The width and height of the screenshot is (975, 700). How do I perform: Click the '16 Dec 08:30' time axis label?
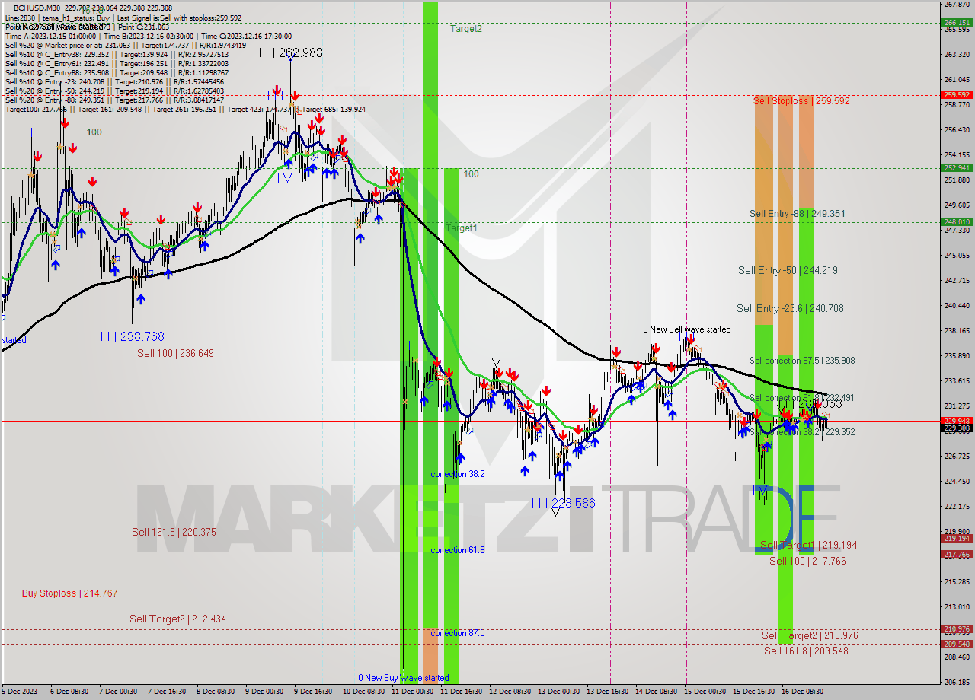804,692
